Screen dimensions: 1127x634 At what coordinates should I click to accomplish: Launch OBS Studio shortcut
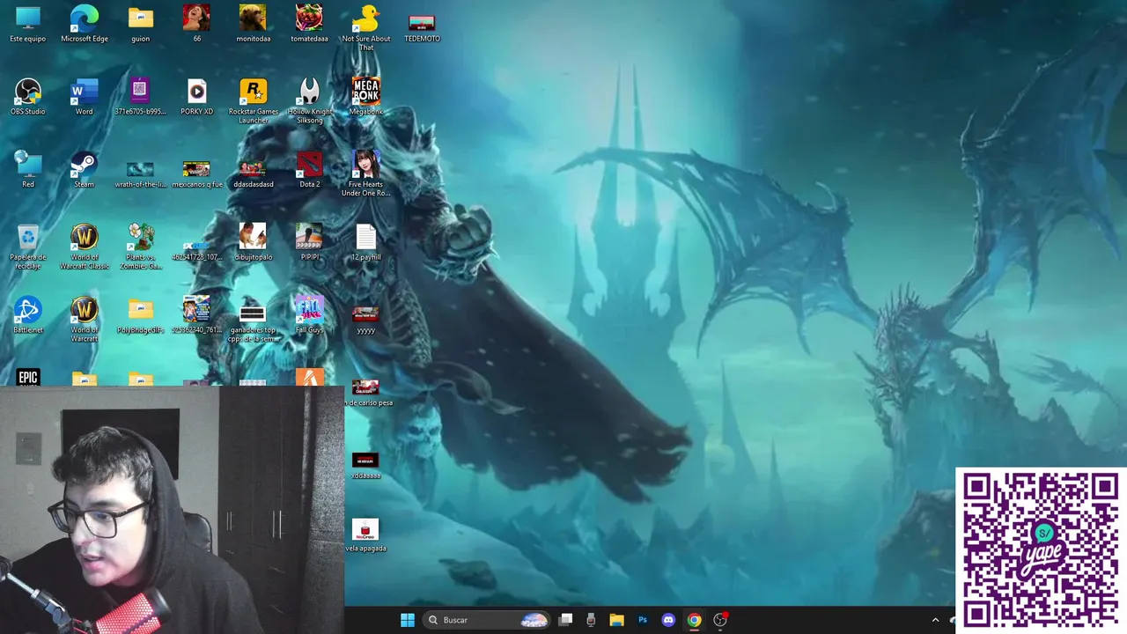(28, 97)
